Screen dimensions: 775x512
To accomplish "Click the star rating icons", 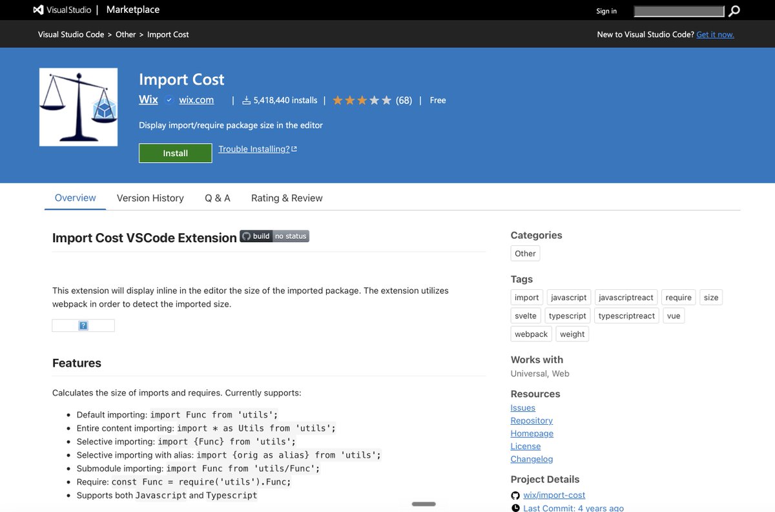I will (362, 100).
